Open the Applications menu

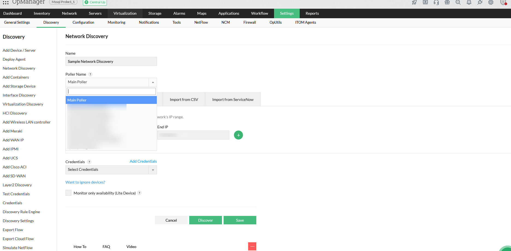click(x=229, y=13)
